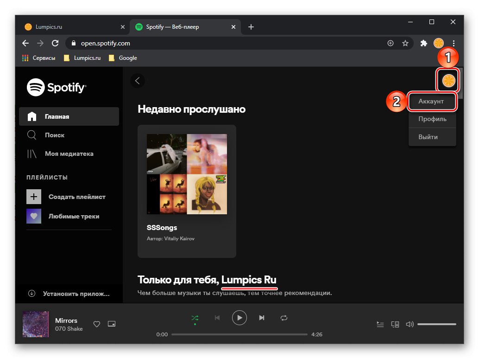This screenshot has width=479, height=359.
Task: Mute with the volume speaker icon
Action: 410,324
